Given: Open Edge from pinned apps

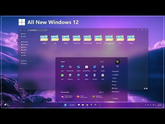Looking at the screenshot, I should click(62, 67).
